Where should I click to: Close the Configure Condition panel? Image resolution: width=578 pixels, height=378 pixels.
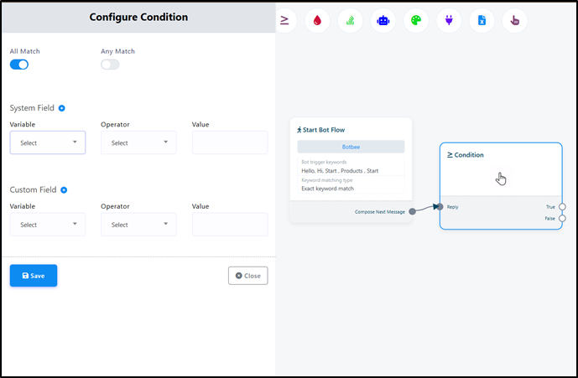(247, 276)
